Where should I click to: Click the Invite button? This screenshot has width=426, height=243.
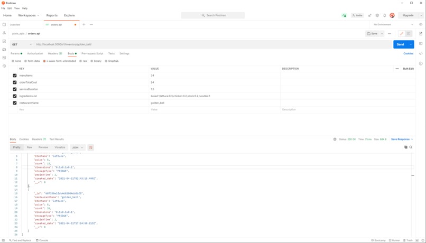pyautogui.click(x=357, y=15)
